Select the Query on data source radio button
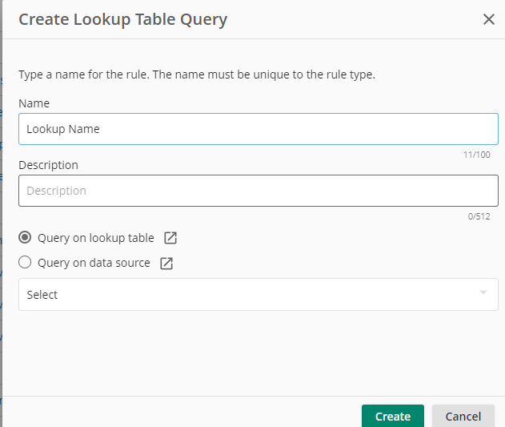 pos(25,262)
